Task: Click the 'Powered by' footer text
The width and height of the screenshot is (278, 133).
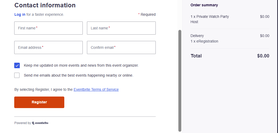Action: (23, 123)
